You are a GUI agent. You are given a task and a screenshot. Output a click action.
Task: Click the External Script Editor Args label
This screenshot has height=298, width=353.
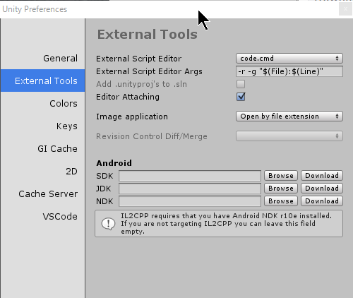[149, 71]
